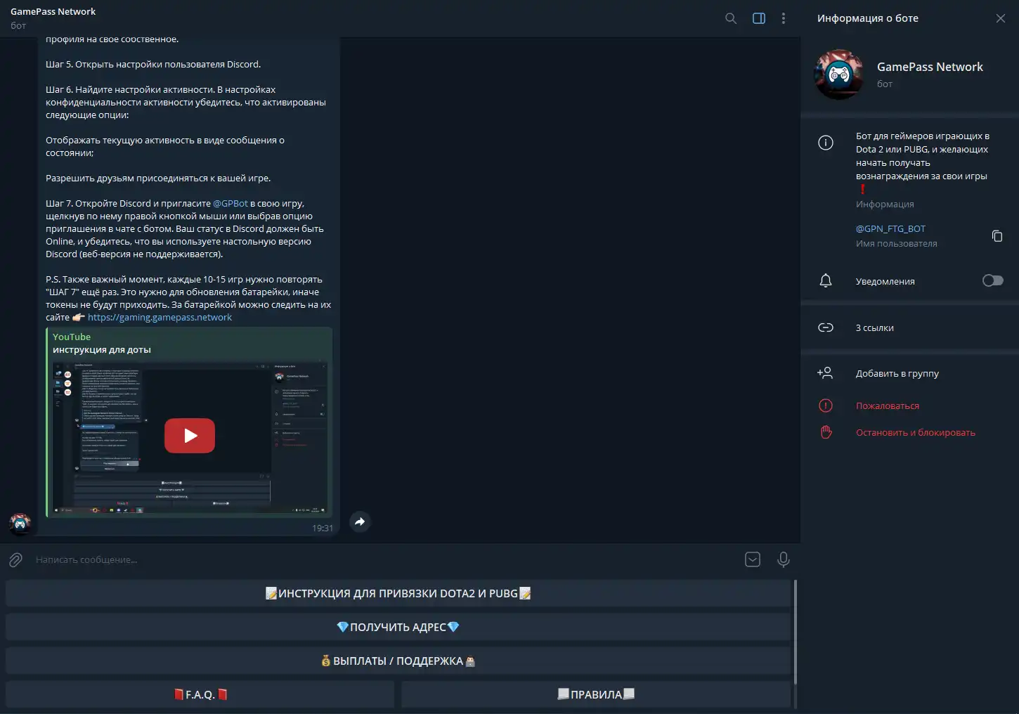
Task: Click the add-user icon
Action: pos(825,373)
